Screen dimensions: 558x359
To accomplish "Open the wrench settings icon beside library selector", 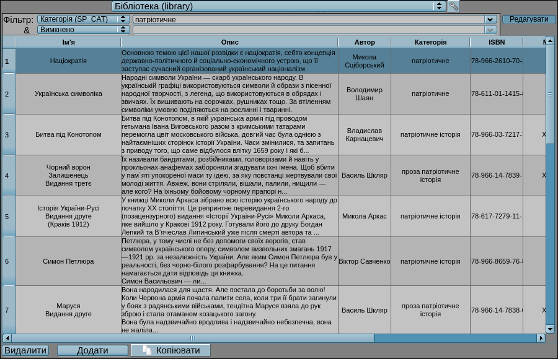I will coord(453,6).
